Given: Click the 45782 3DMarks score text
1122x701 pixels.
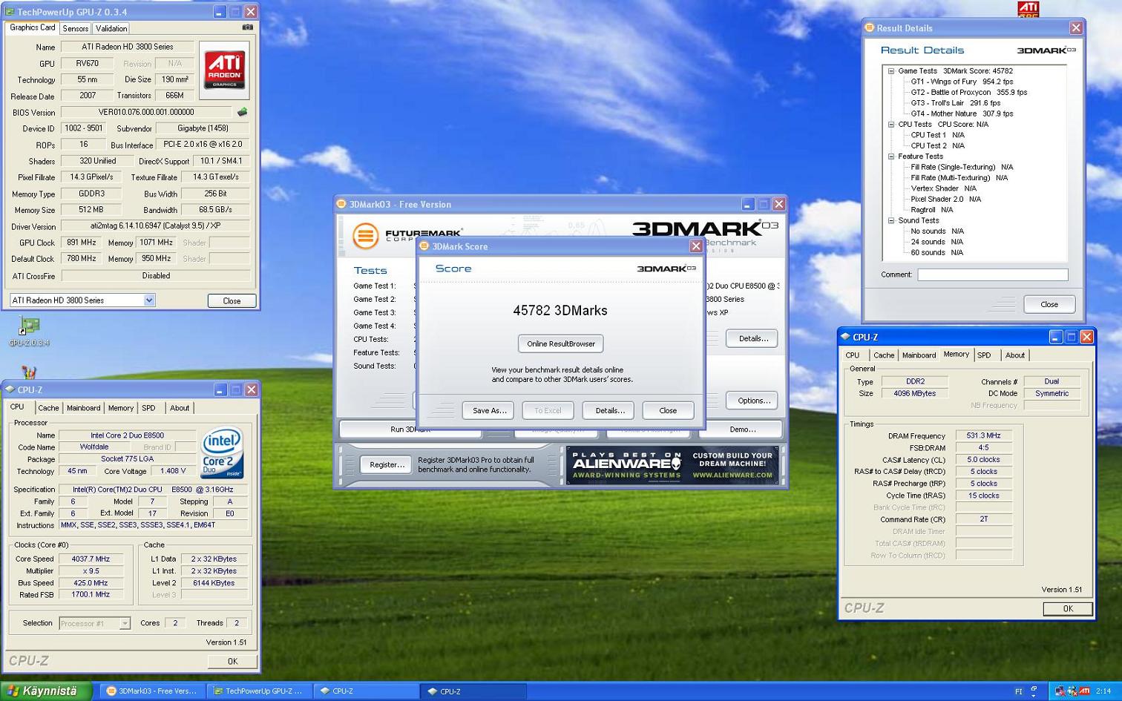Looking at the screenshot, I should (x=560, y=311).
